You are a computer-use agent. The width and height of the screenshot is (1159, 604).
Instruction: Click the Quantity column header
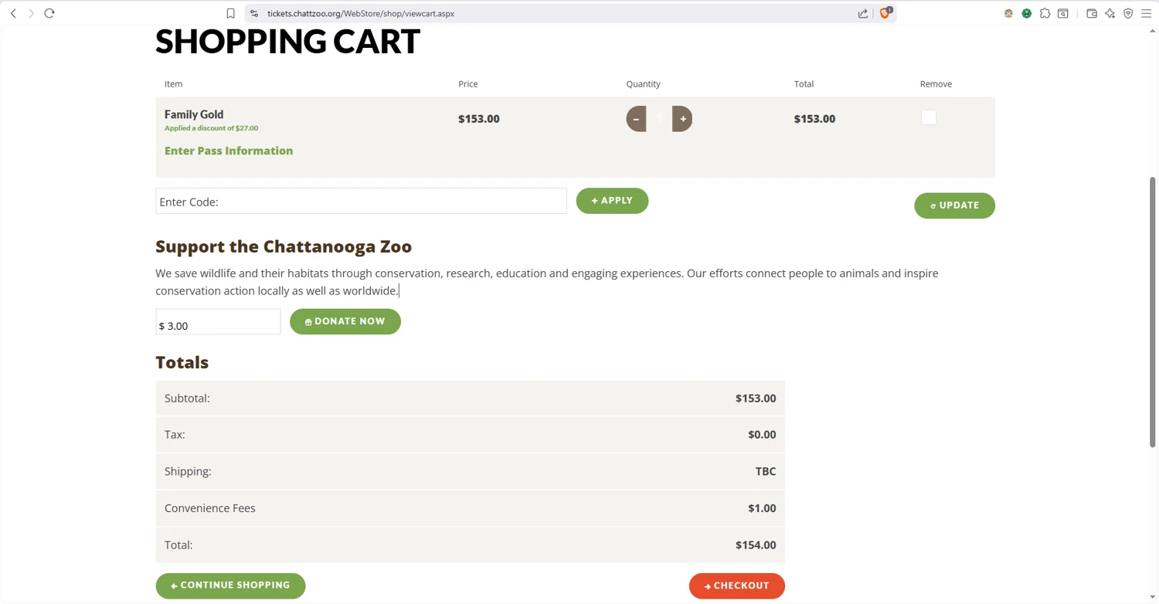click(x=643, y=84)
